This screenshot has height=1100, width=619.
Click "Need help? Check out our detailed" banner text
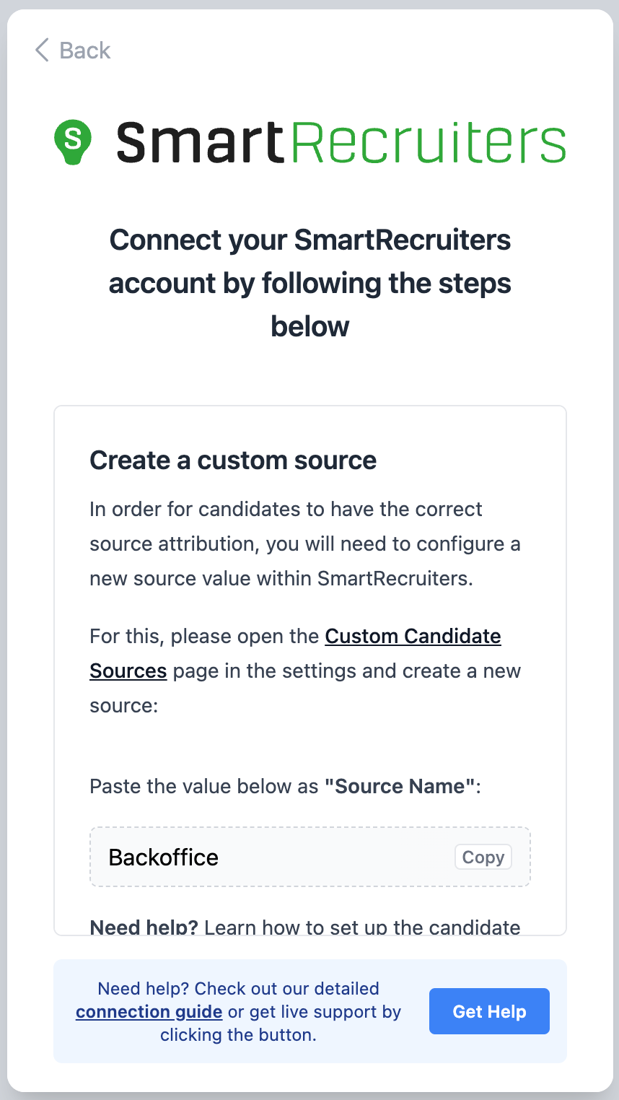tap(238, 988)
